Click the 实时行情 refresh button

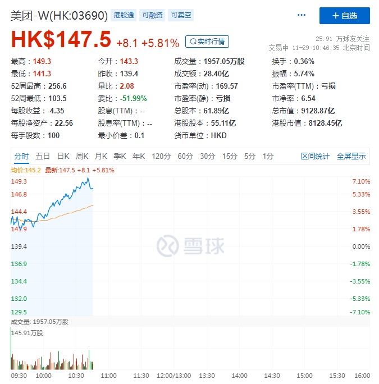207,42
